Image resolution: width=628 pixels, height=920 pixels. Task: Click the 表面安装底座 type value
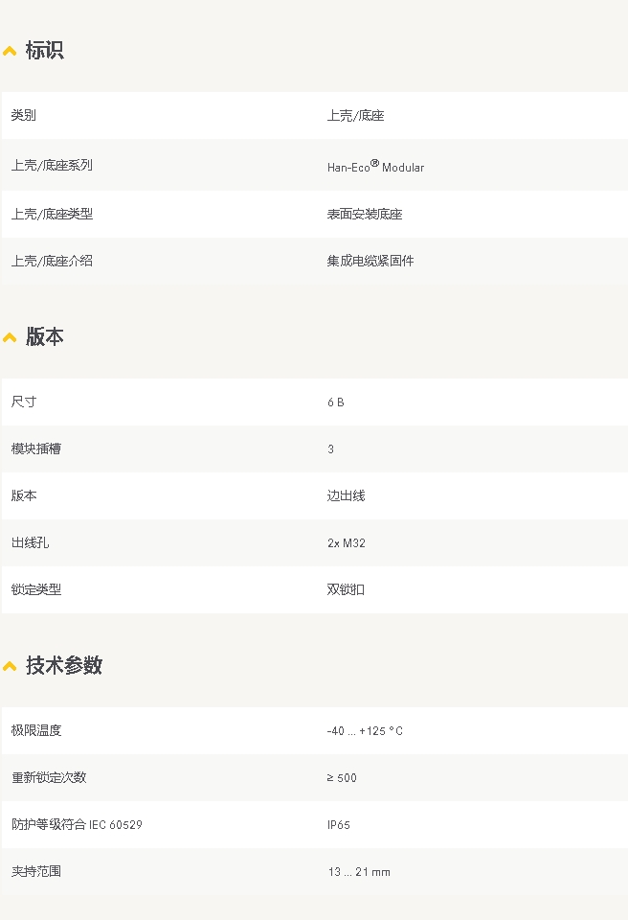(x=365, y=214)
